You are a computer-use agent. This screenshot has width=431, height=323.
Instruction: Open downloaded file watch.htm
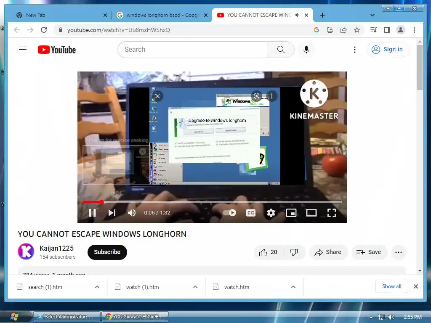pos(237,287)
